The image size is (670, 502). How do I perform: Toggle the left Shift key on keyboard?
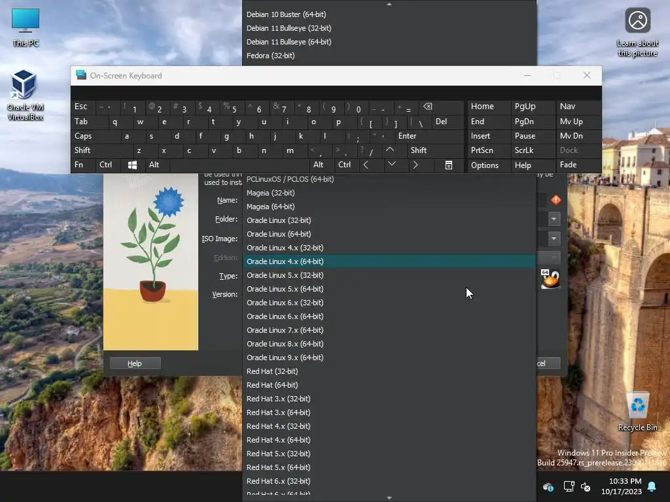pos(101,150)
